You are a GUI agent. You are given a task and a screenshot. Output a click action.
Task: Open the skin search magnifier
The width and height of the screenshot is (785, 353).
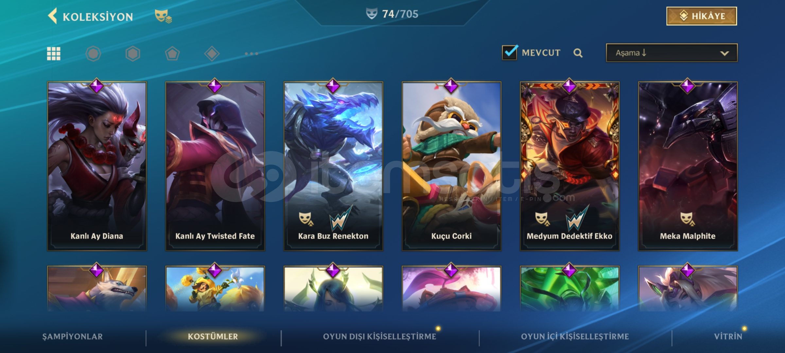point(578,53)
